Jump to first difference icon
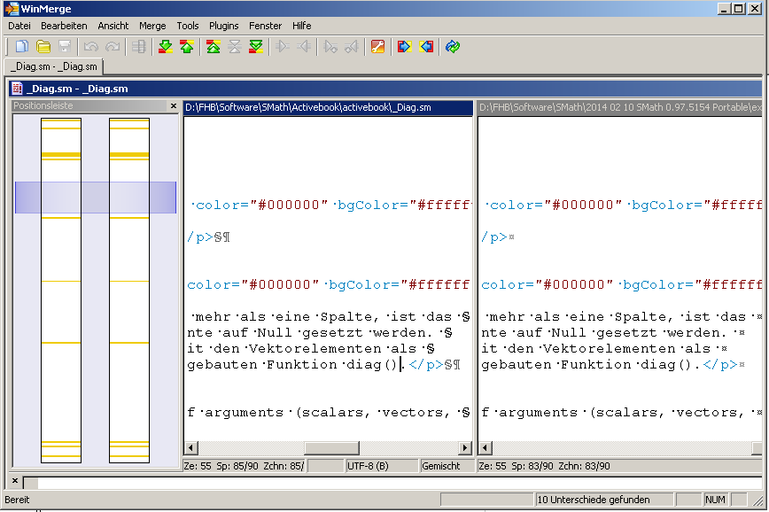Screen dimensions: 769x512 [214, 47]
